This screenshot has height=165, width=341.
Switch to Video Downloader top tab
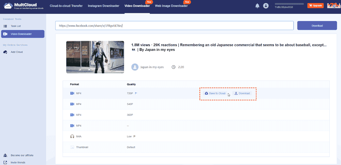(x=137, y=6)
